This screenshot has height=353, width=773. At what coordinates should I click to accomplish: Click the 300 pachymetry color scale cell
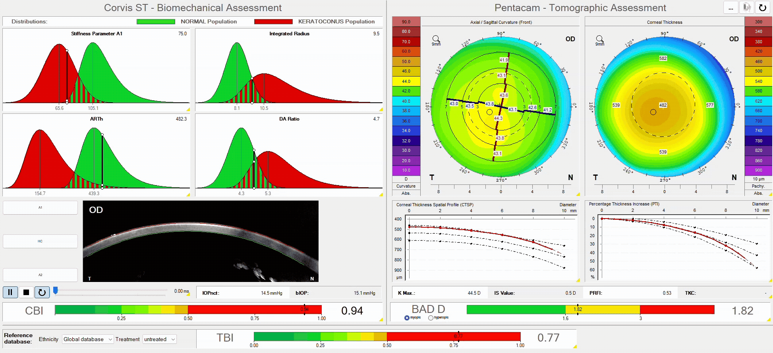pos(759,22)
